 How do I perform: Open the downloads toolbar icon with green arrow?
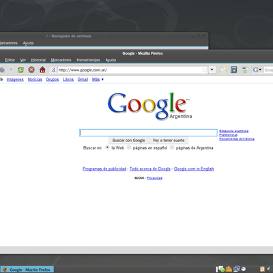coord(244,70)
